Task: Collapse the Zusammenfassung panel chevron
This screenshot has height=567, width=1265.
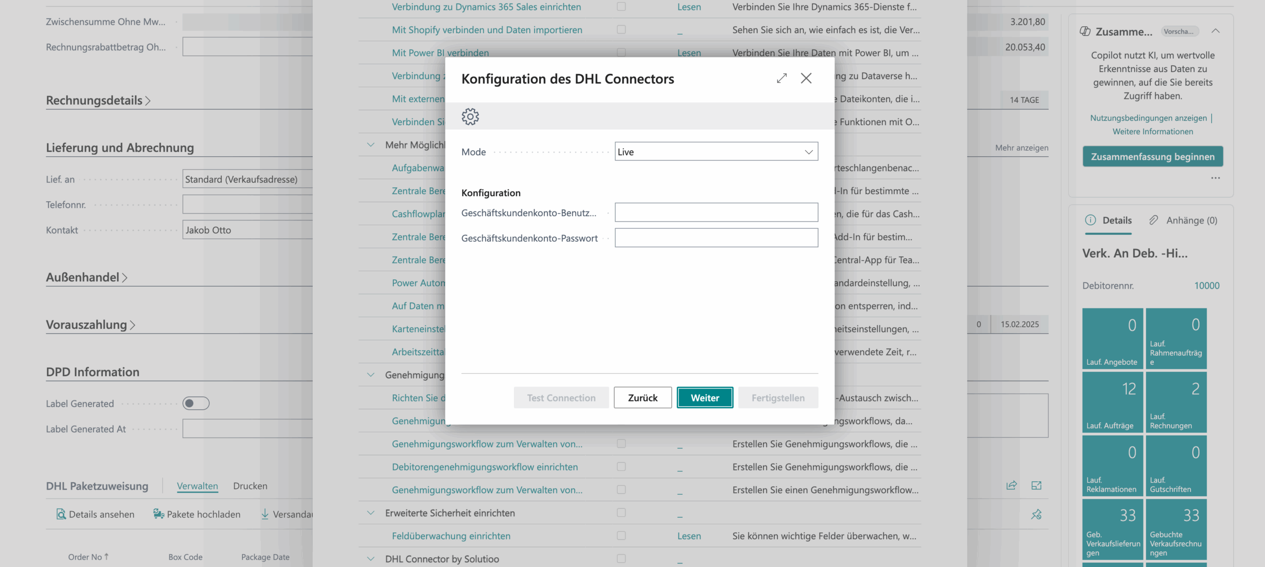Action: click(1216, 31)
